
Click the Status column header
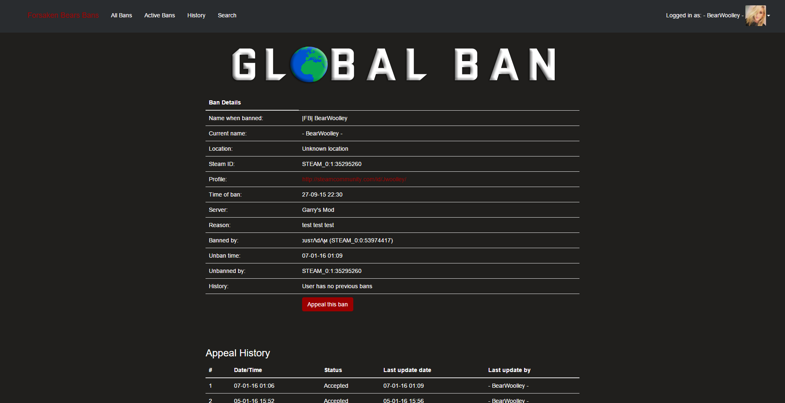[x=333, y=370]
